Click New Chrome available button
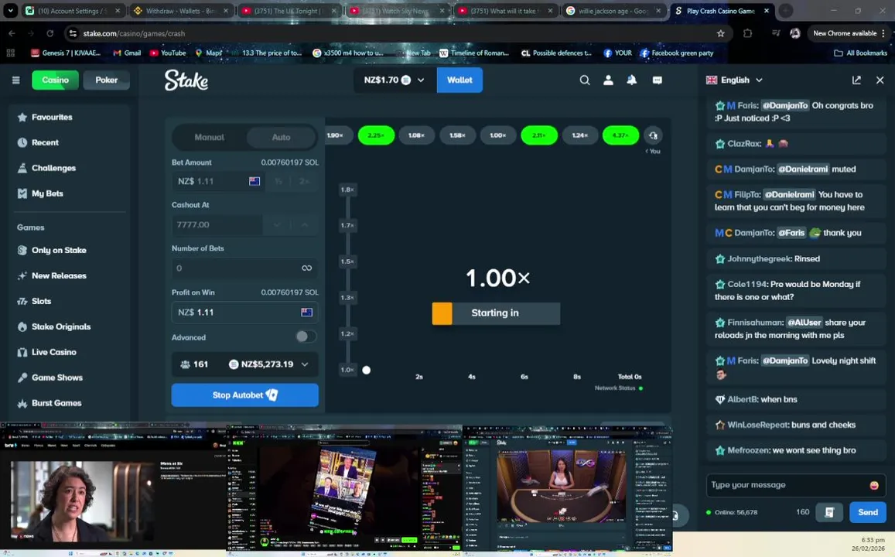895x557 pixels. pyautogui.click(x=849, y=33)
